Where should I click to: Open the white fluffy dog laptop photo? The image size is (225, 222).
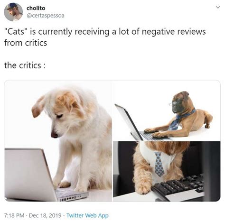(x=58, y=141)
